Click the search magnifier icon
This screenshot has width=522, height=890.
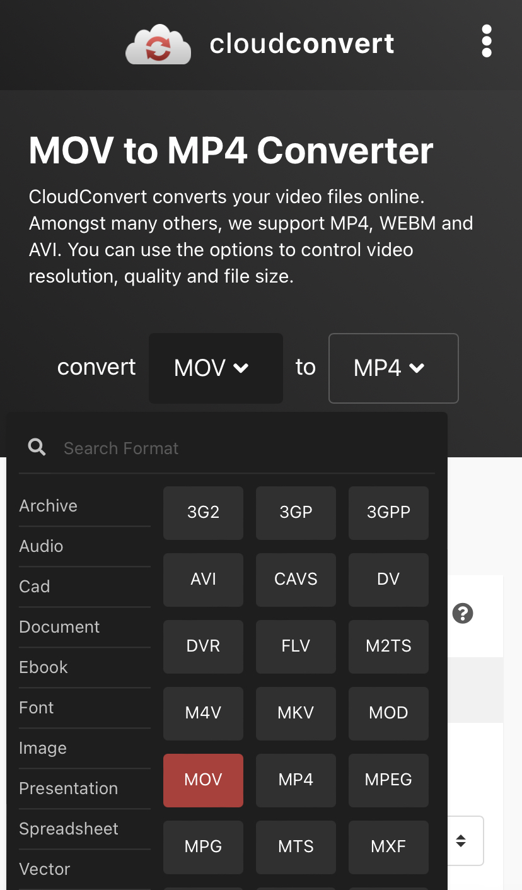[37, 448]
